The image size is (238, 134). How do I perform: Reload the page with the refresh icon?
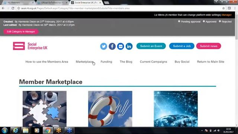click(13, 8)
